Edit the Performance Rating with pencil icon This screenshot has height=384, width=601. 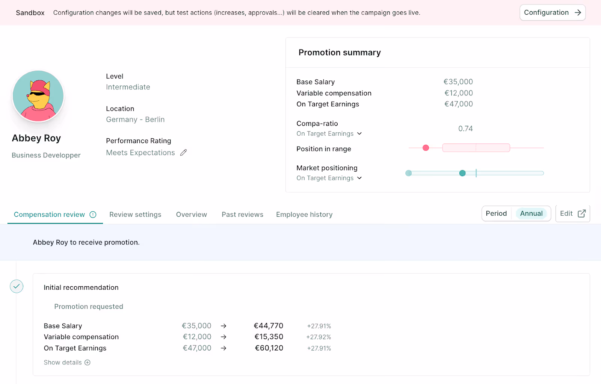tap(183, 152)
